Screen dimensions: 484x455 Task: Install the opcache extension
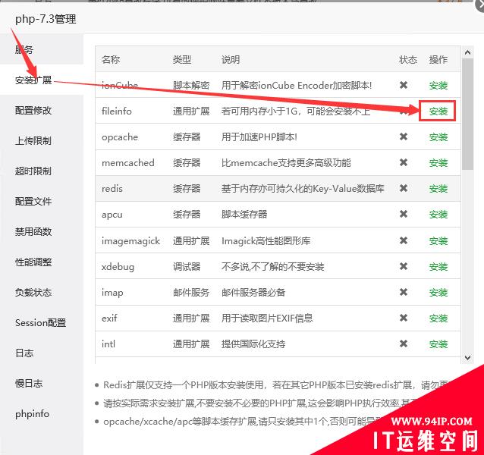[x=438, y=137]
